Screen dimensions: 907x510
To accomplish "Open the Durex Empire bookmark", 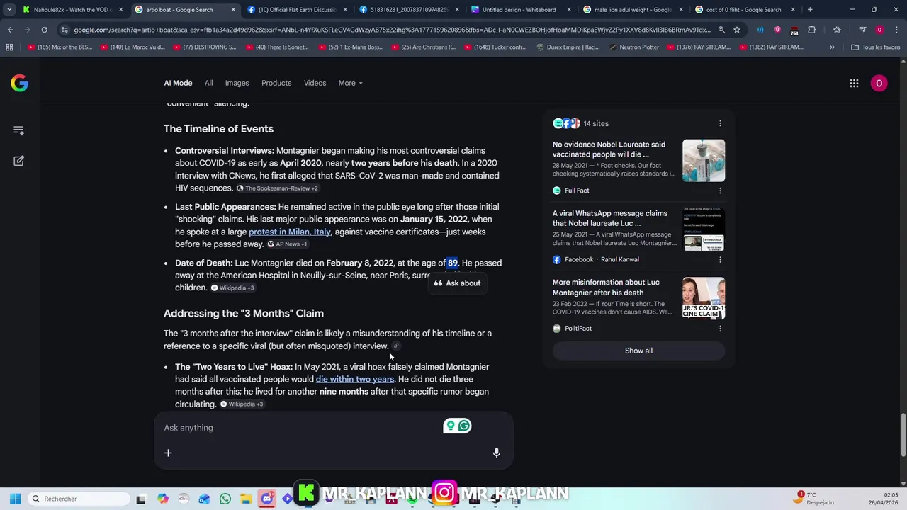I will point(569,47).
